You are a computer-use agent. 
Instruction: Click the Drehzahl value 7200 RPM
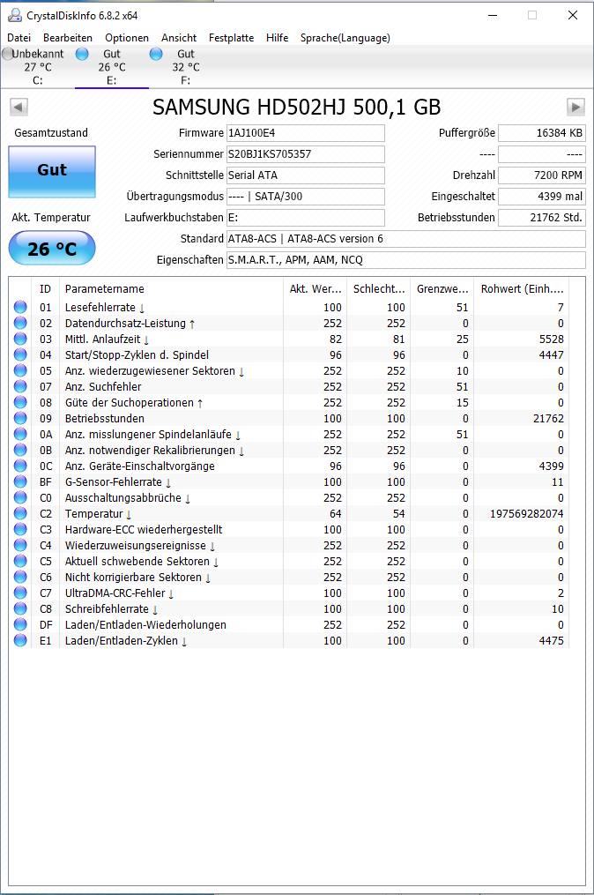[541, 175]
